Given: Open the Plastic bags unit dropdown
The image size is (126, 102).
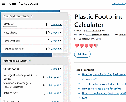Looking at the screenshot, I should 56,33.
